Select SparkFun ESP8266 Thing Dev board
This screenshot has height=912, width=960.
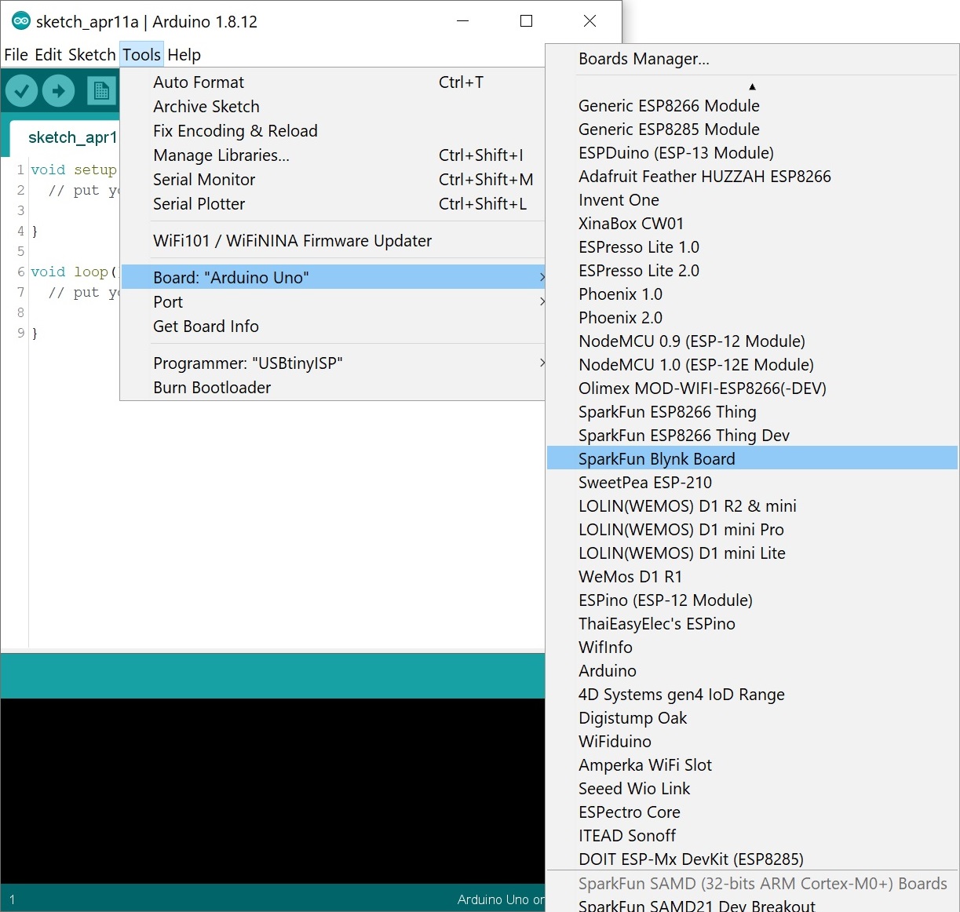click(752, 436)
